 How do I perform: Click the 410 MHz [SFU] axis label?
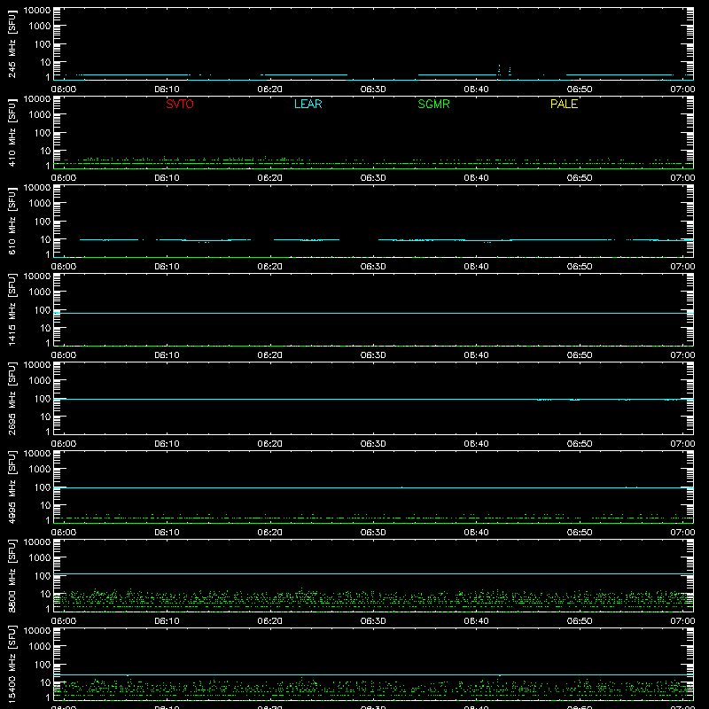tap(12, 132)
